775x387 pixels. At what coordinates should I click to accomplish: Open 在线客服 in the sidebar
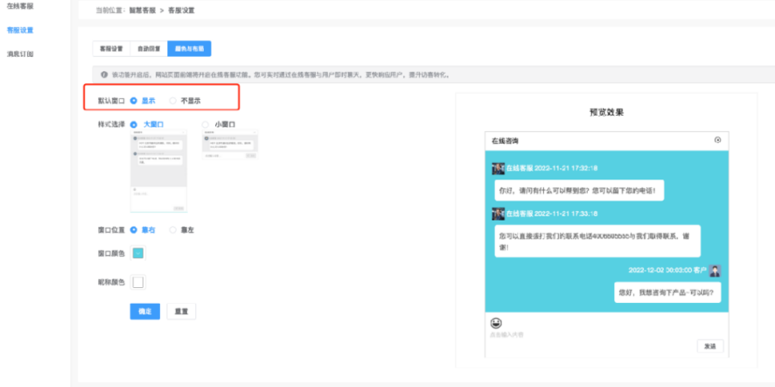tap(20, 6)
